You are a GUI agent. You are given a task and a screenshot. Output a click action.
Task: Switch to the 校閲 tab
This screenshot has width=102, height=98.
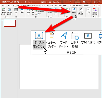52,6
